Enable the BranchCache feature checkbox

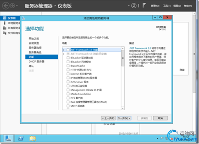[x=68, y=66]
